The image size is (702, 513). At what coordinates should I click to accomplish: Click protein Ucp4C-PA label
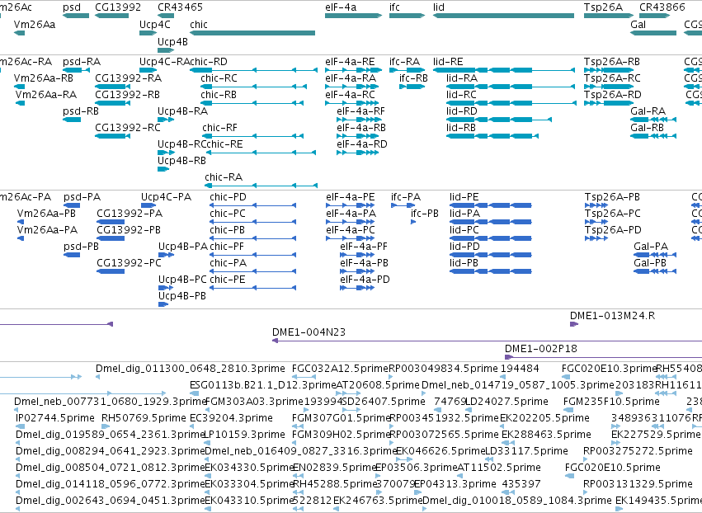166,197
